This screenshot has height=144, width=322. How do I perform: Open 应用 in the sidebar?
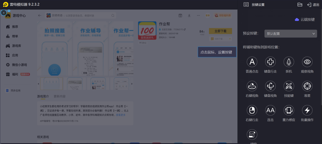15,55
